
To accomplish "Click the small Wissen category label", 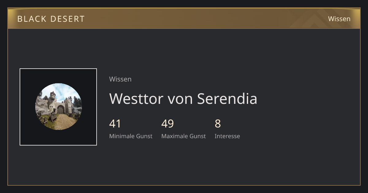I will pyautogui.click(x=120, y=79).
